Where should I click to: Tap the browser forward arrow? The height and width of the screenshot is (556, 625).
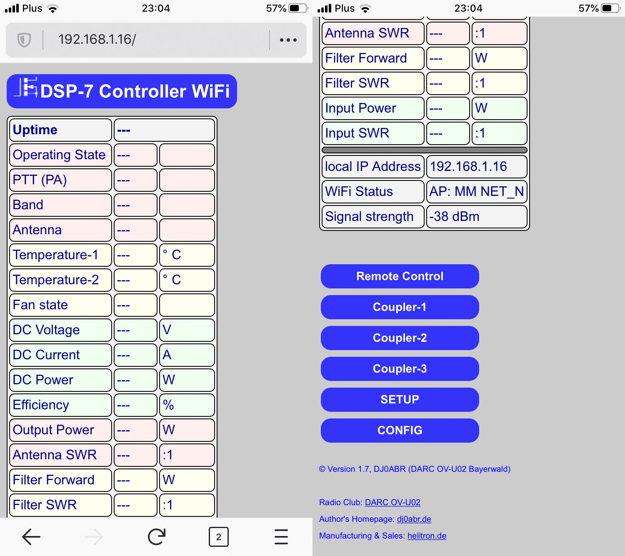pos(94,537)
